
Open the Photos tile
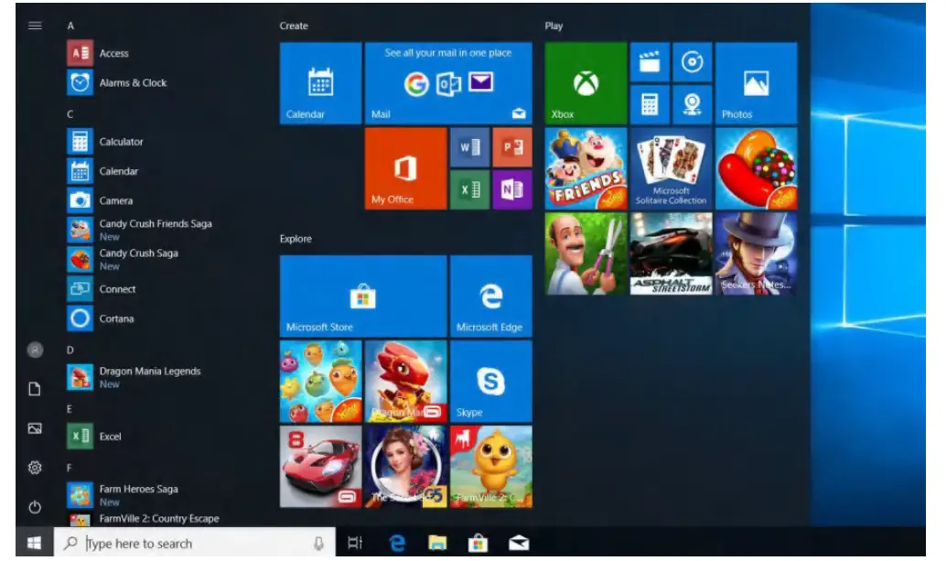756,83
